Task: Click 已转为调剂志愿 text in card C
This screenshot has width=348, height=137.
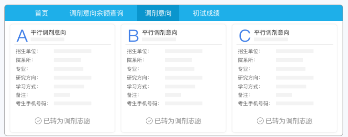Action: [289, 121]
